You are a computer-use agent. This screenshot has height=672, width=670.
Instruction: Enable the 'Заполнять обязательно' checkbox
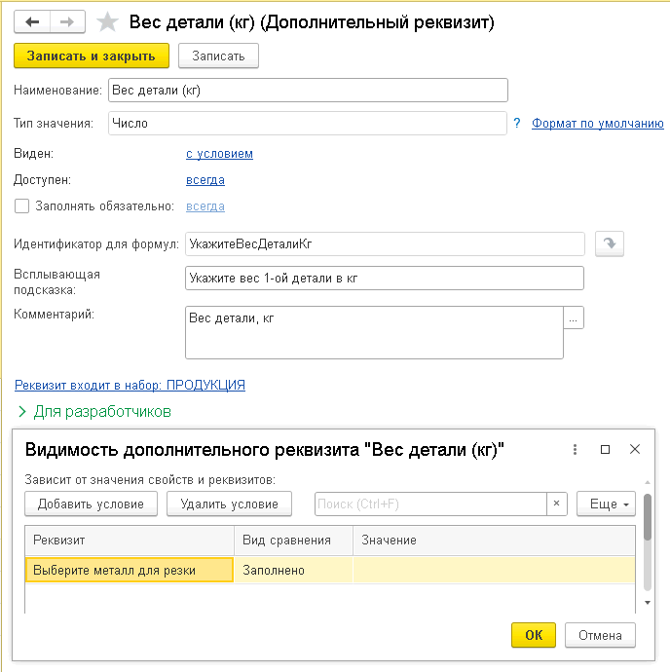(x=21, y=206)
